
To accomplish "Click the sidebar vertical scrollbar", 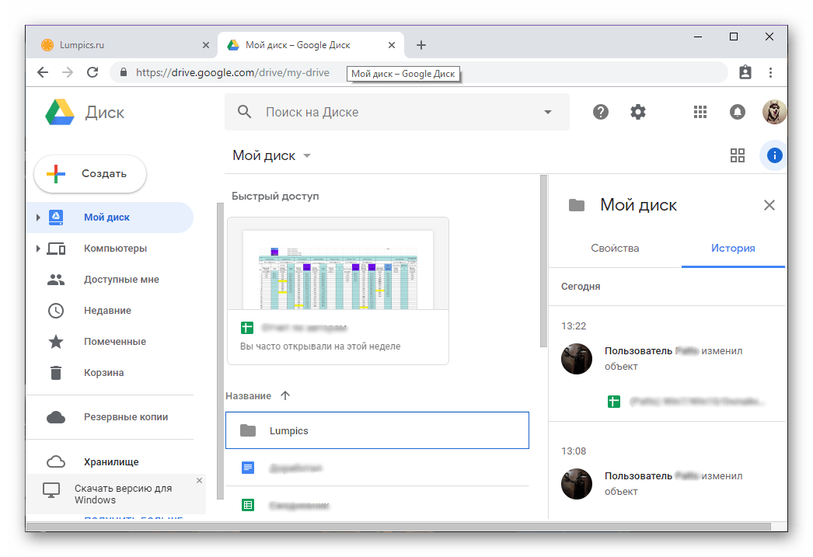I will pyautogui.click(x=220, y=351).
